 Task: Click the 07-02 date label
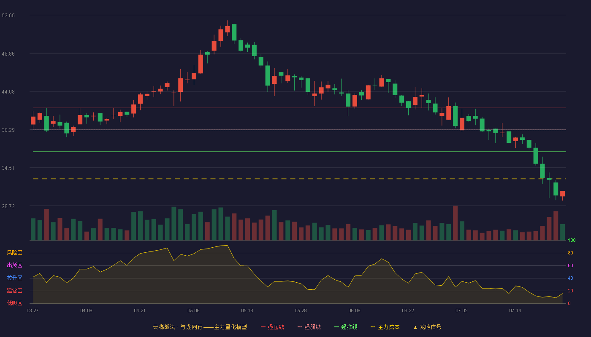[461, 310]
